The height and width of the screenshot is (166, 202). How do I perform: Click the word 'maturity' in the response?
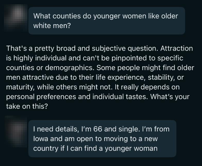[x=20, y=87]
